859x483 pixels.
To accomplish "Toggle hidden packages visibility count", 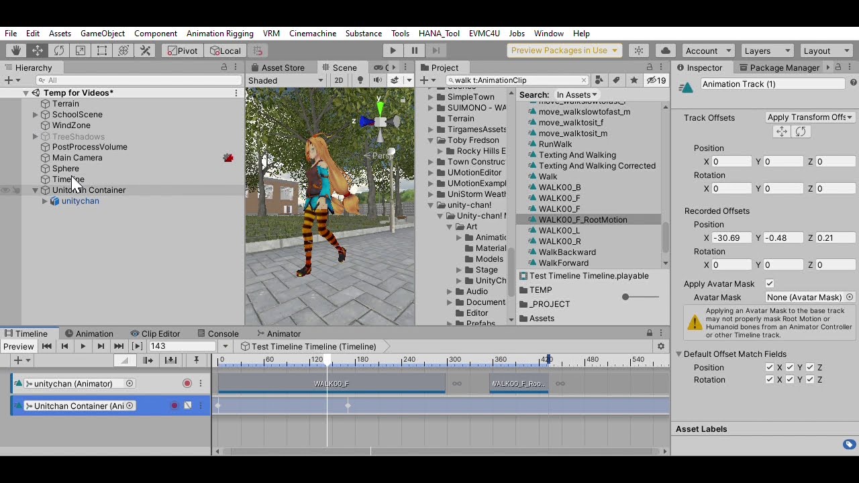I will (x=656, y=80).
